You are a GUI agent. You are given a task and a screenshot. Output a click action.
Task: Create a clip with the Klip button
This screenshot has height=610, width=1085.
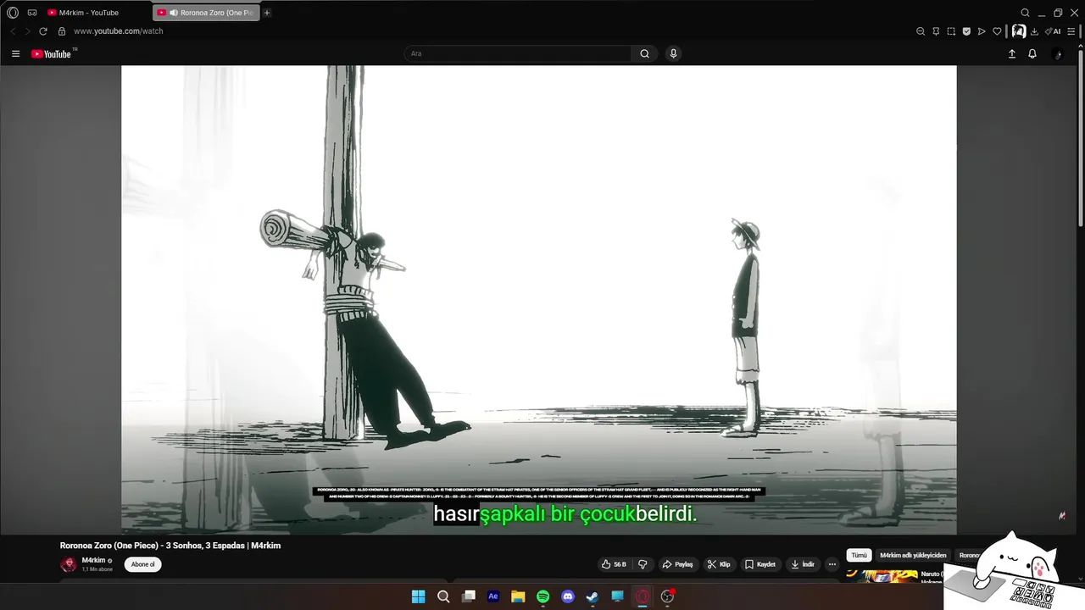pyautogui.click(x=719, y=564)
